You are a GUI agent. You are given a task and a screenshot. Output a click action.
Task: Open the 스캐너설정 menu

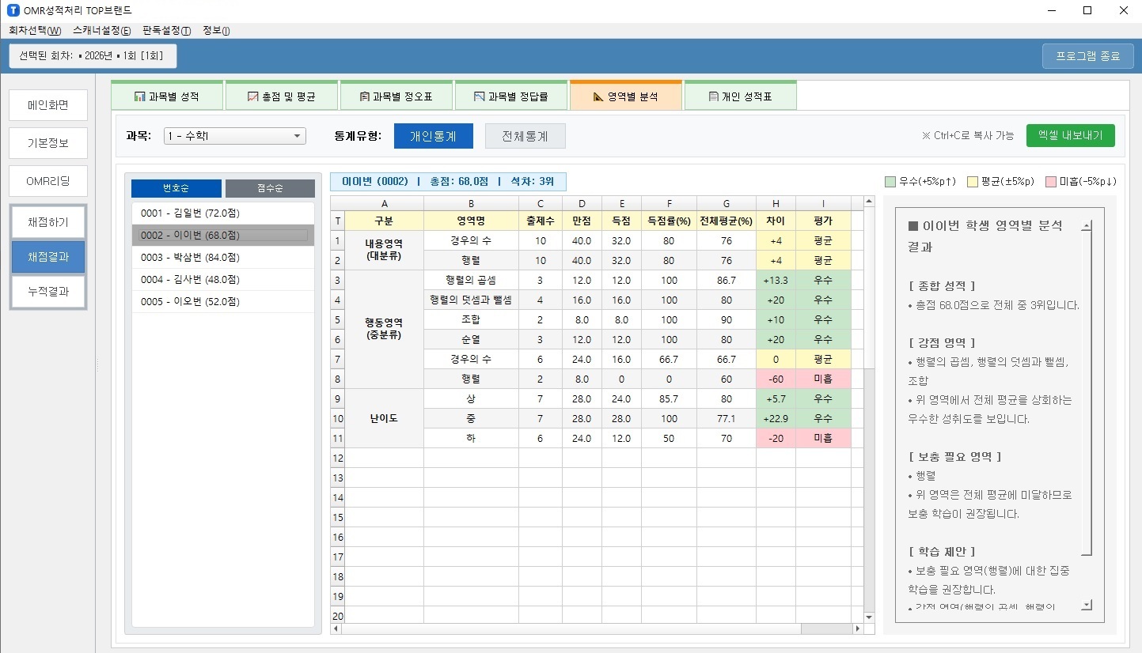pos(101,31)
